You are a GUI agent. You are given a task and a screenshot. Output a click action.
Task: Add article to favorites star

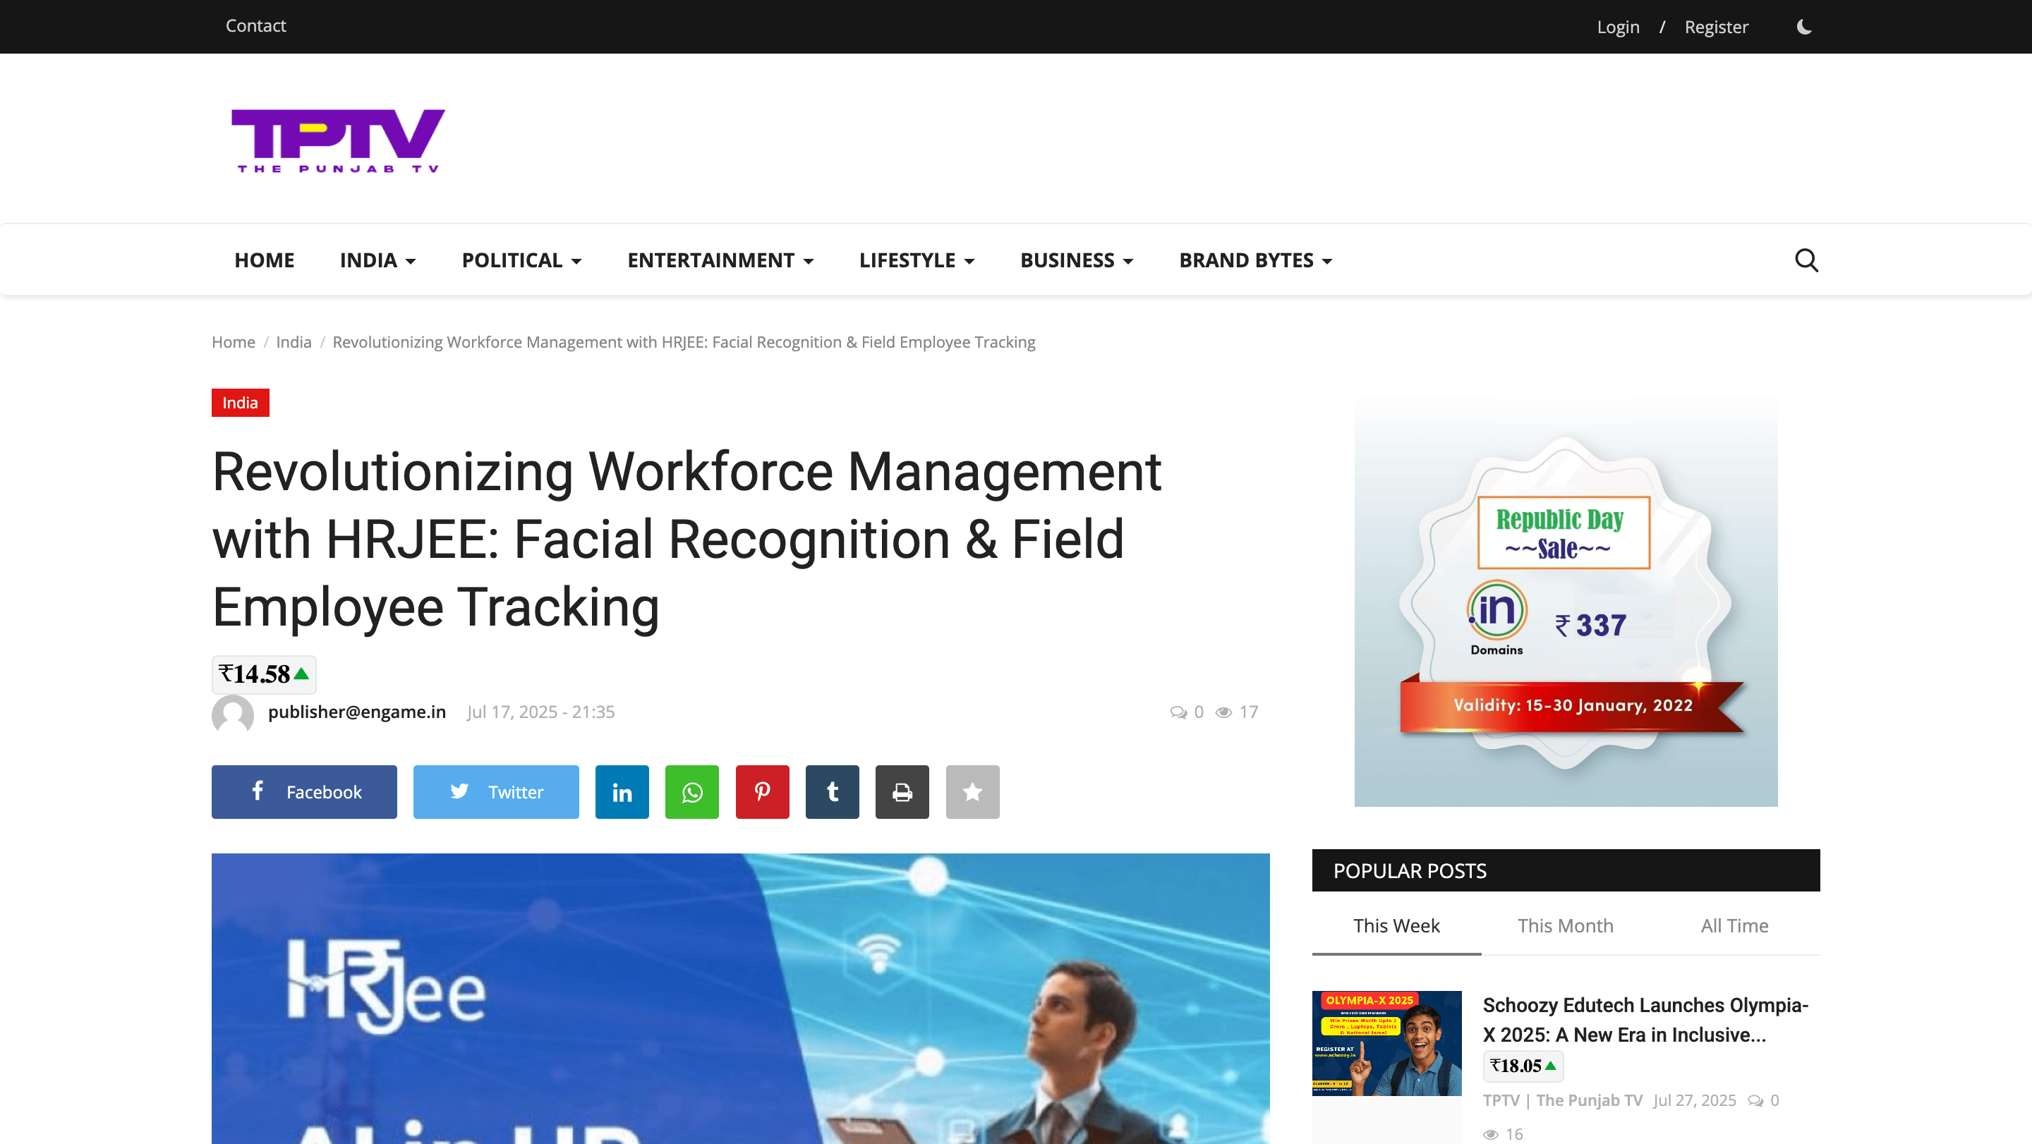tap(972, 791)
